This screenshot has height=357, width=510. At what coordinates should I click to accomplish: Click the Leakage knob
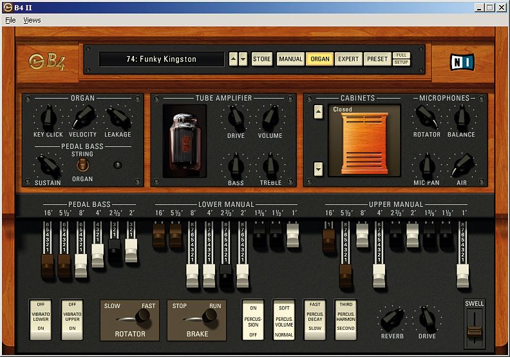[118, 118]
